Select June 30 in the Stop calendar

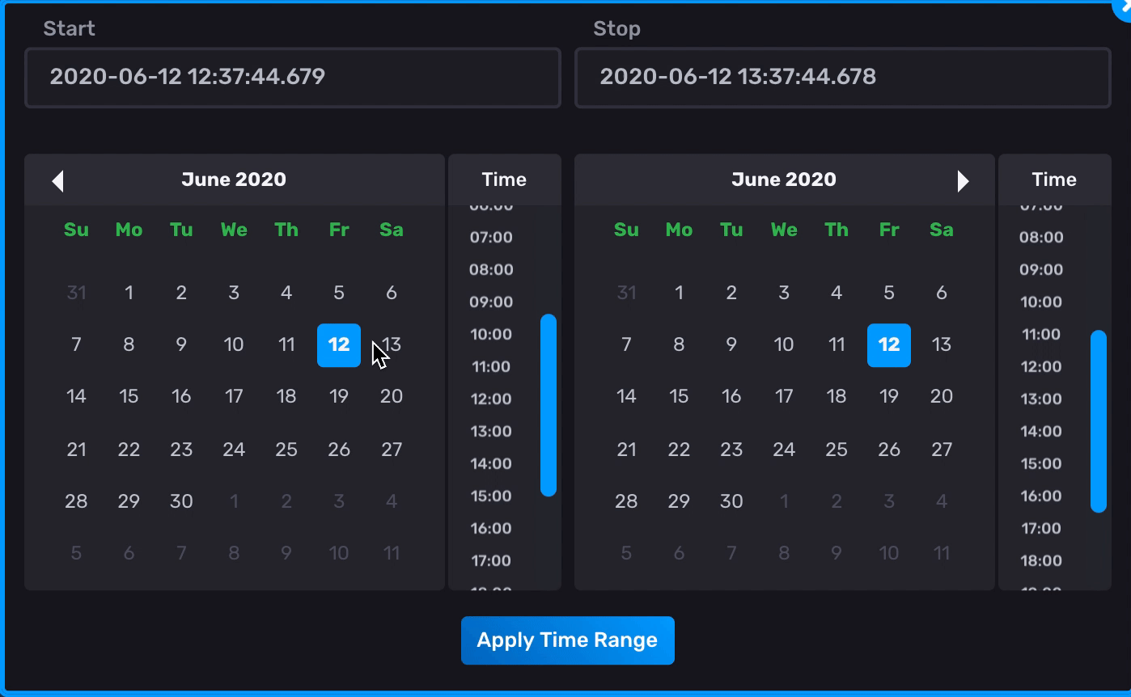[x=731, y=501]
